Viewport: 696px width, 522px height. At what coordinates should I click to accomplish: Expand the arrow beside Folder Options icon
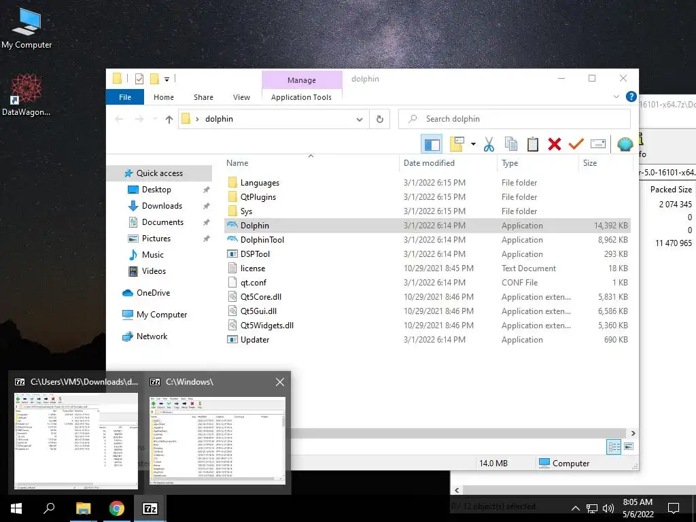click(473, 144)
